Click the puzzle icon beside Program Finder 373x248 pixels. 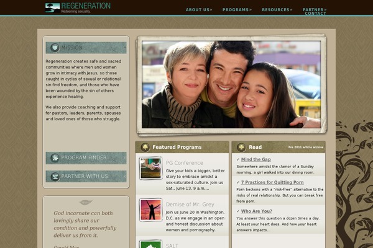[55, 158]
